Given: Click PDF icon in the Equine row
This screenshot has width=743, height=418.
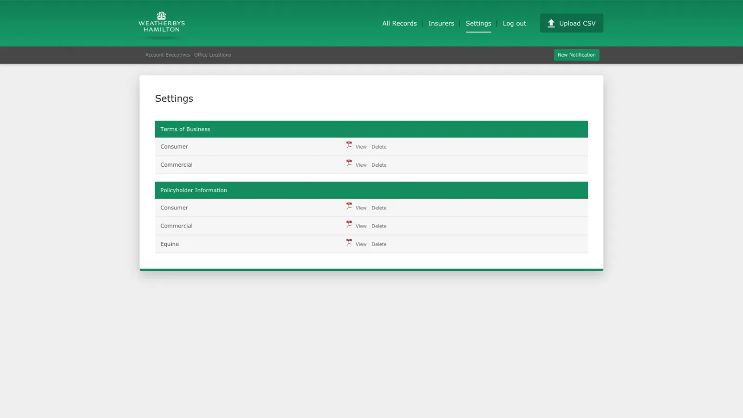Looking at the screenshot, I should coord(349,242).
